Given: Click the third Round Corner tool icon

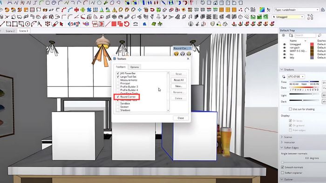Looking at the screenshot, I should [x=189, y=54].
